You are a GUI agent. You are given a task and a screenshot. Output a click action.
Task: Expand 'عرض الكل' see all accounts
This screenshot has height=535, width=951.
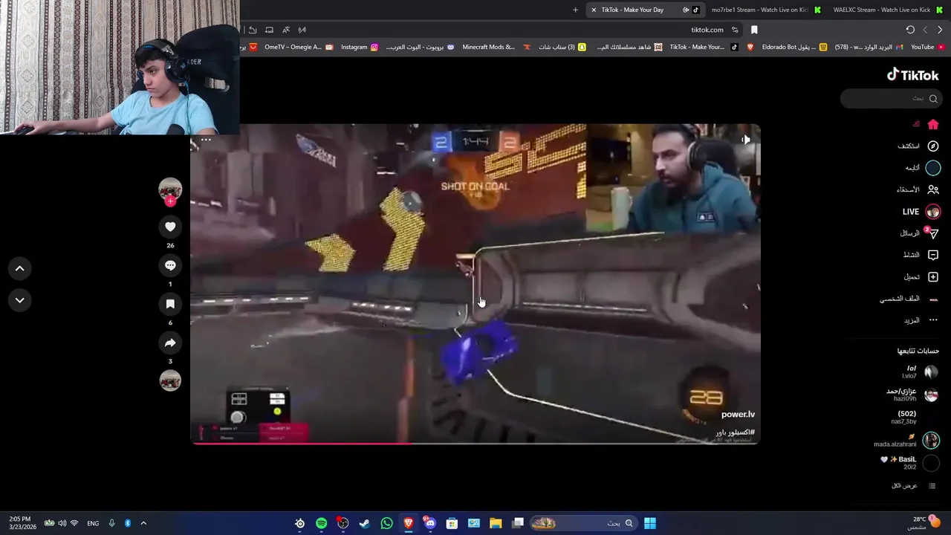click(913, 486)
